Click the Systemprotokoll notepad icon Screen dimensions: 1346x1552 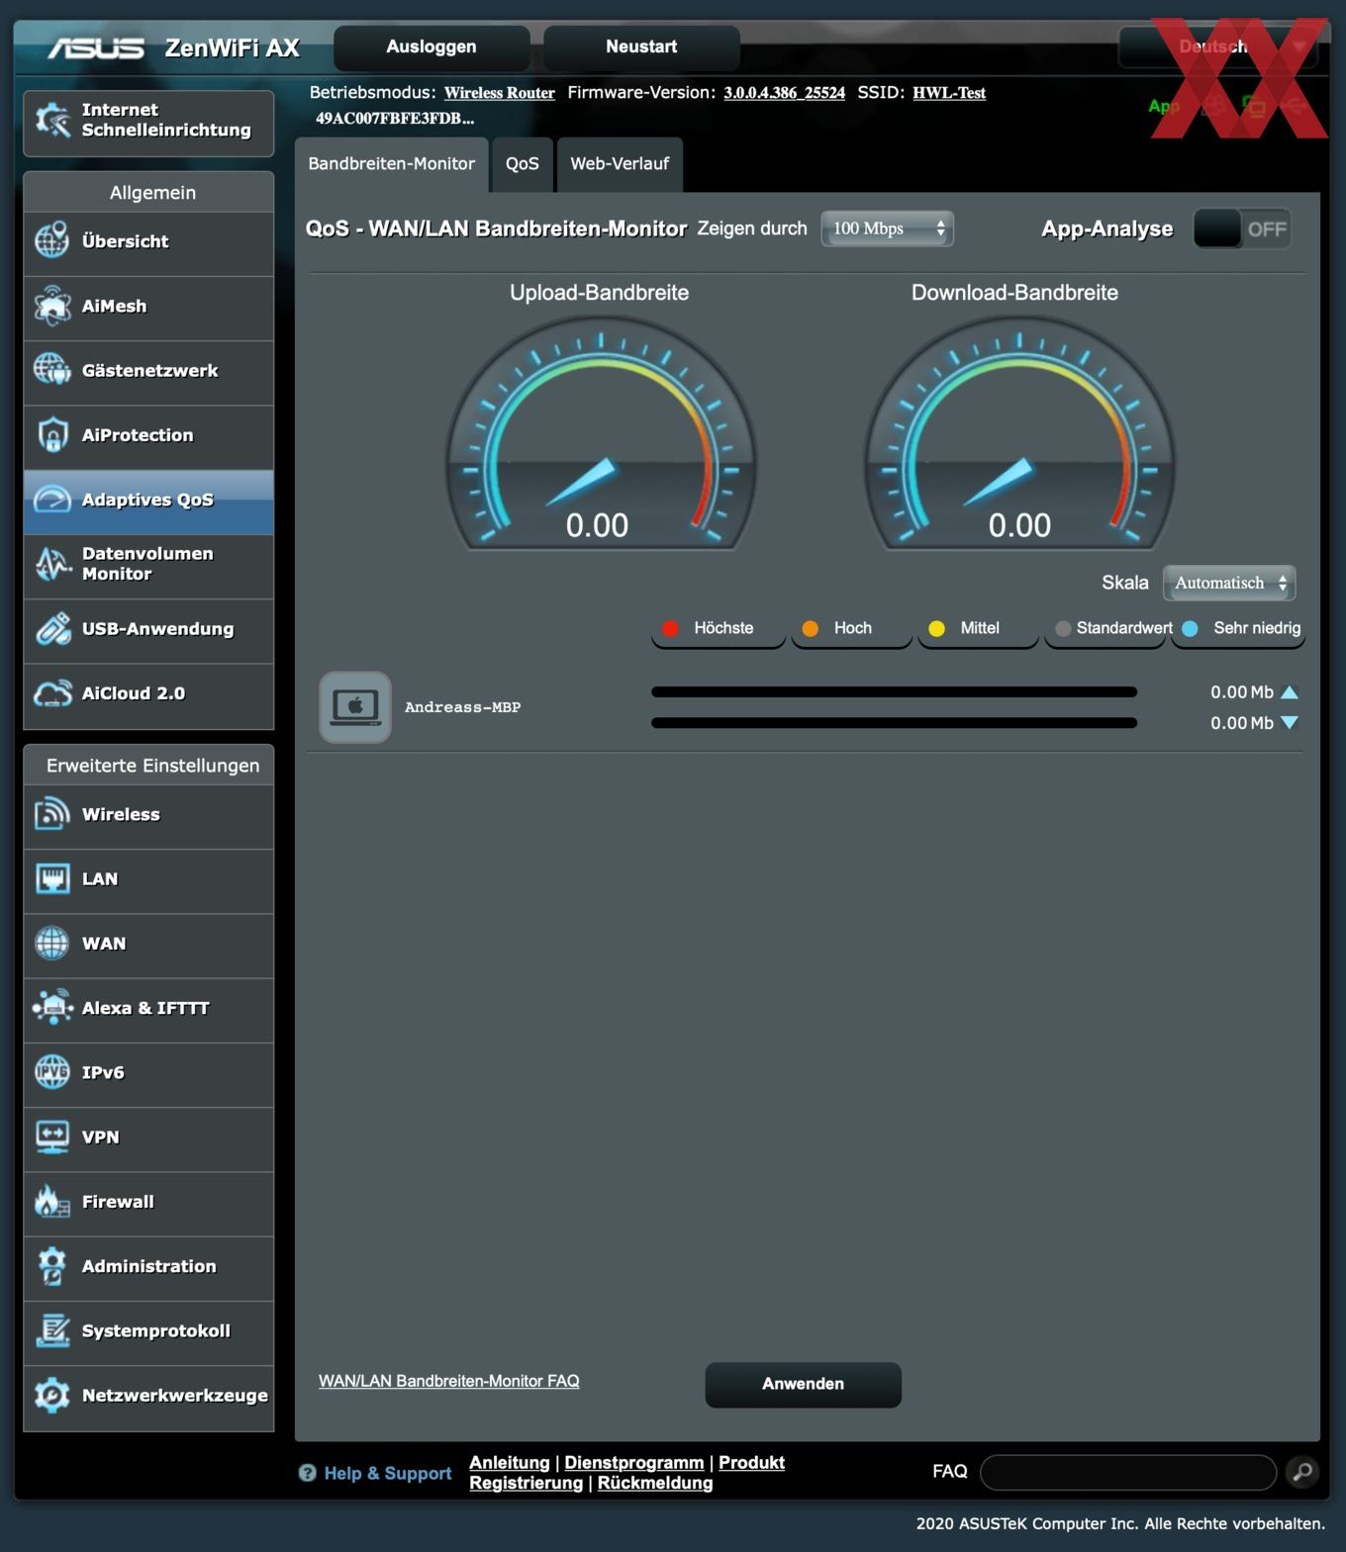[52, 1330]
